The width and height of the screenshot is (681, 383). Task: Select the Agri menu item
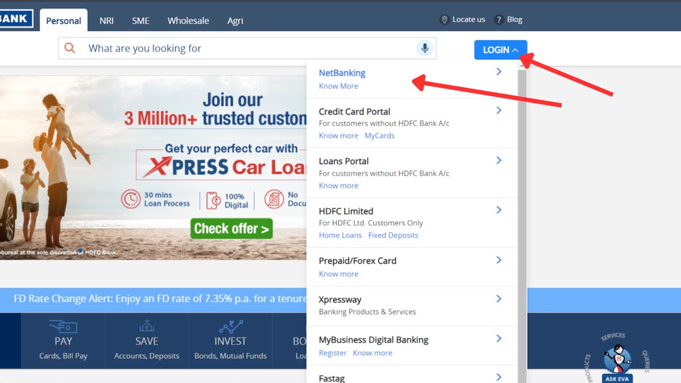click(235, 20)
